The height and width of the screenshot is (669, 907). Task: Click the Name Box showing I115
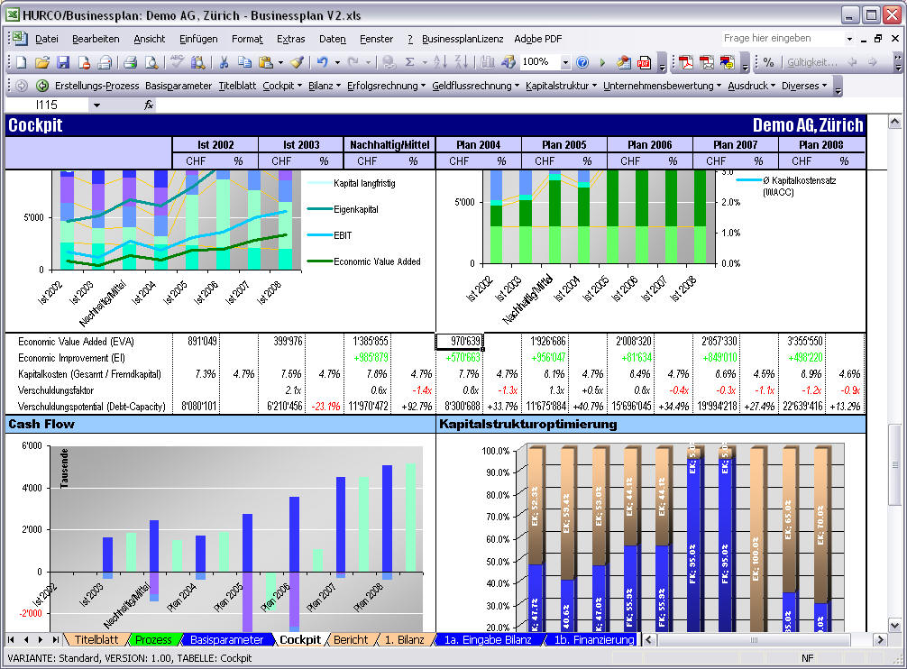48,105
